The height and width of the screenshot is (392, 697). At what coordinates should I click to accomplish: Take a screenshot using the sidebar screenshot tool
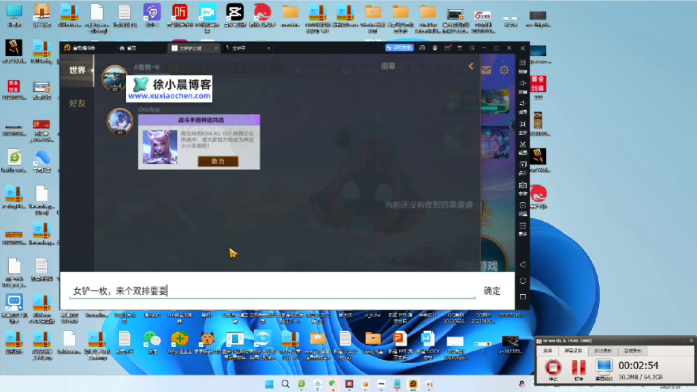(521, 144)
